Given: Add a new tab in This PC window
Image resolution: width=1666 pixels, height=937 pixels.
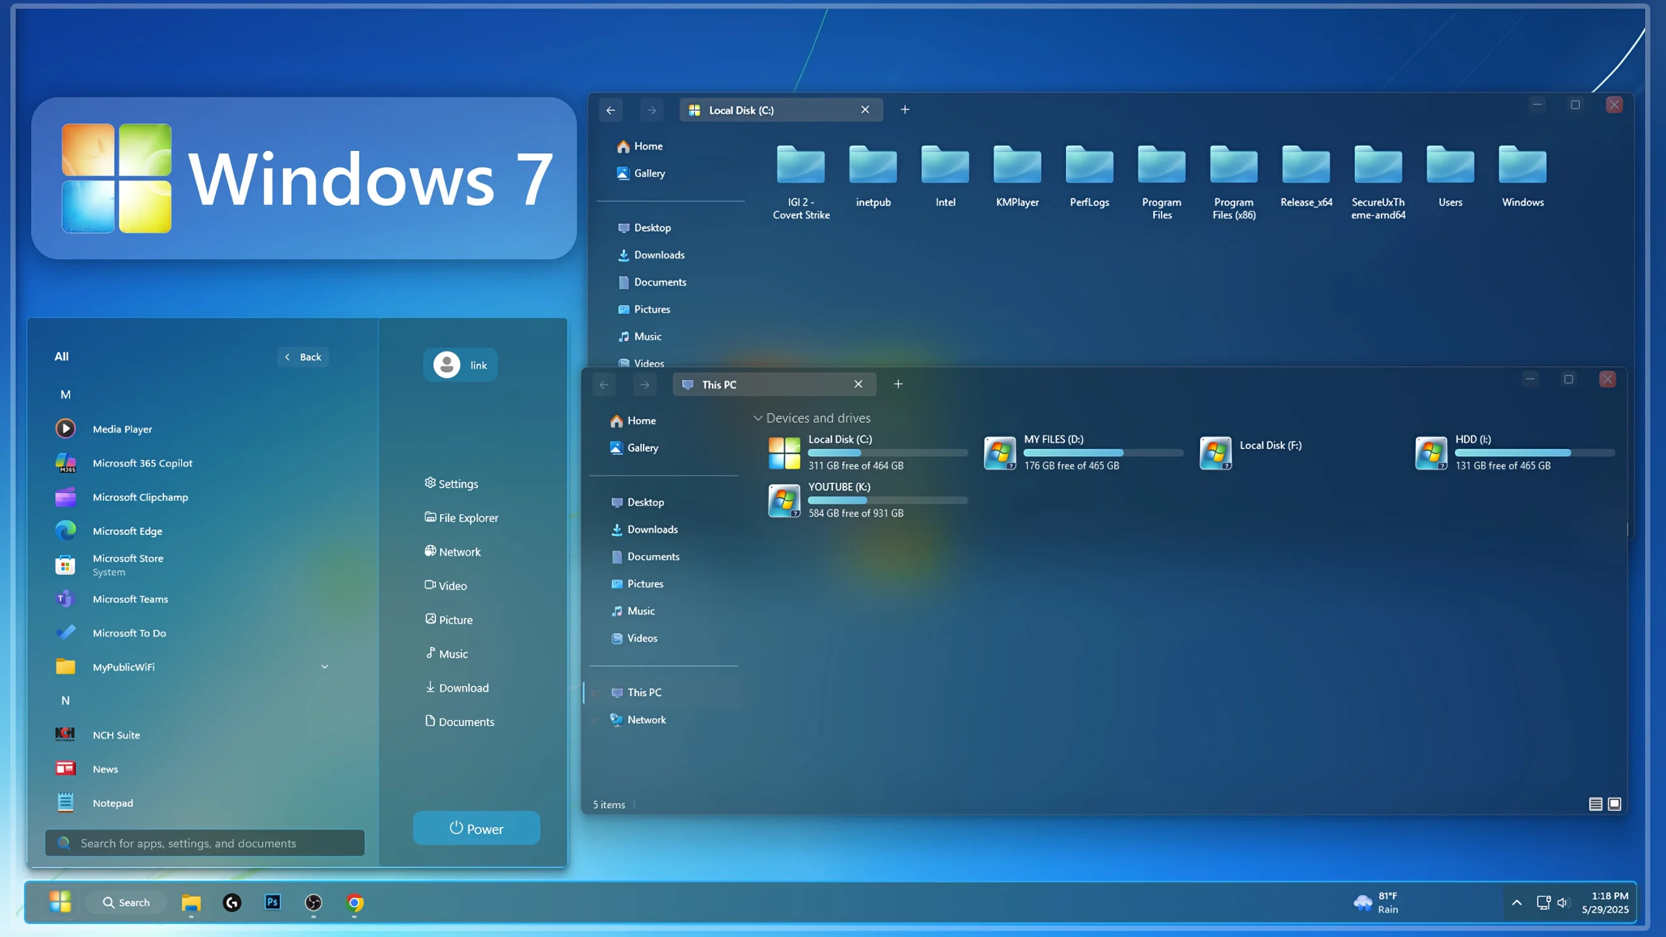Looking at the screenshot, I should coord(898,384).
